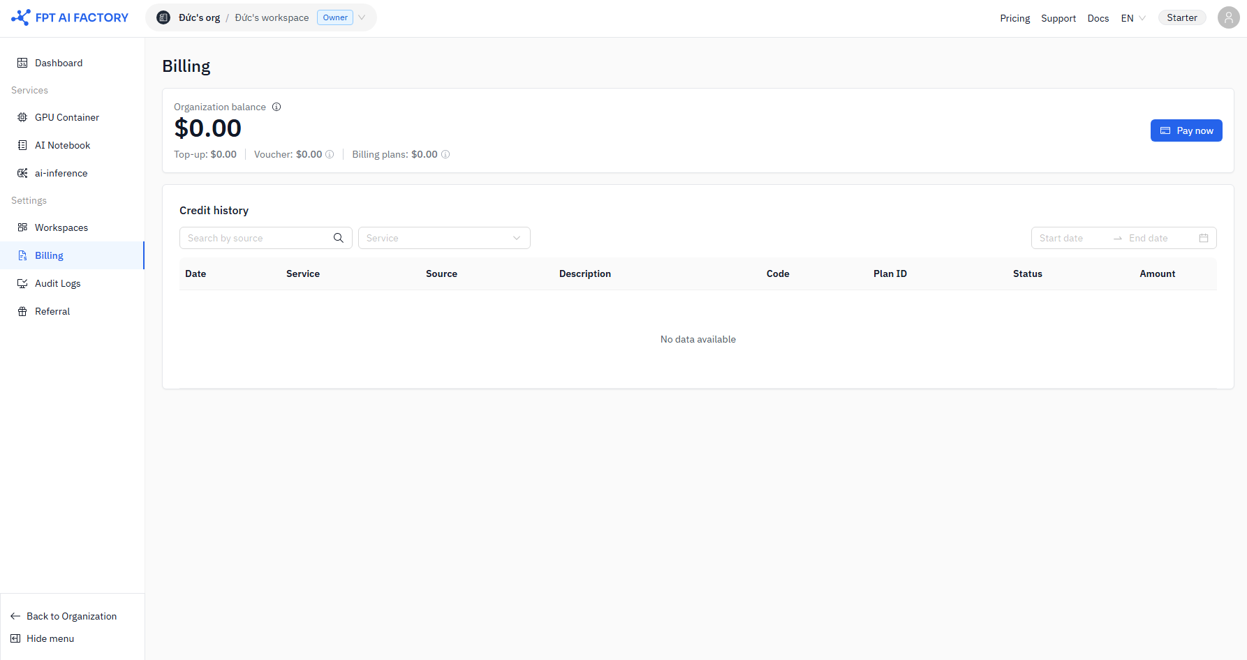
Task: Open the EN language dropdown
Action: (1133, 18)
